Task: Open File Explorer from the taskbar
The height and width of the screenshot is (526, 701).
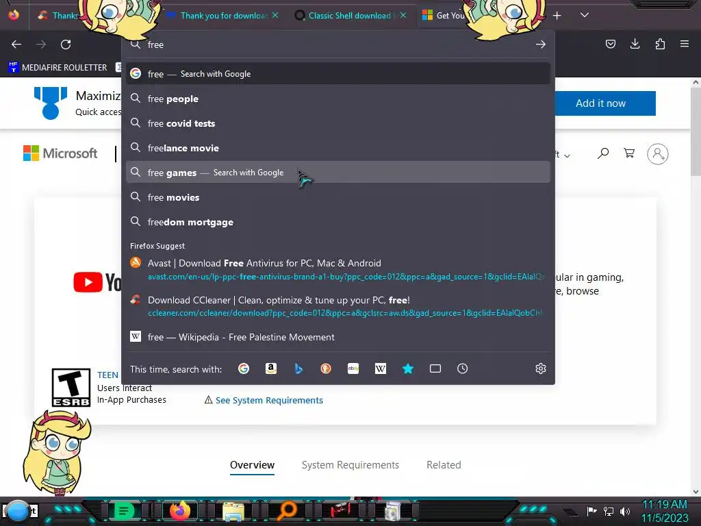Action: 234,512
